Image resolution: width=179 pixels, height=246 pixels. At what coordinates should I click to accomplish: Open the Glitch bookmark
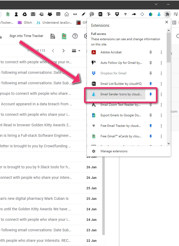click(x=25, y=23)
